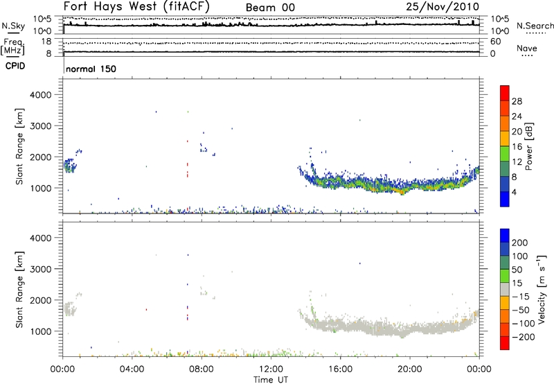This screenshot has width=554, height=384.
Task: Click the N.Search legend label
Action: pos(535,26)
